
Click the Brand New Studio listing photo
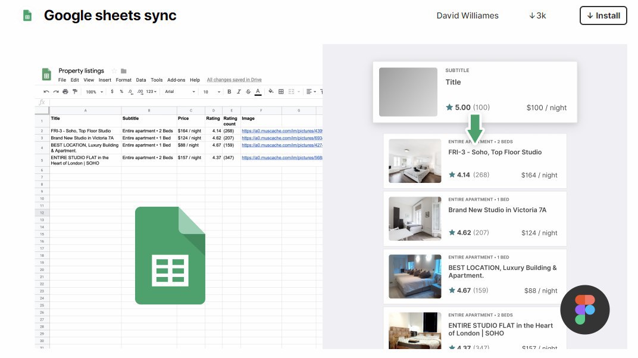tap(415, 219)
